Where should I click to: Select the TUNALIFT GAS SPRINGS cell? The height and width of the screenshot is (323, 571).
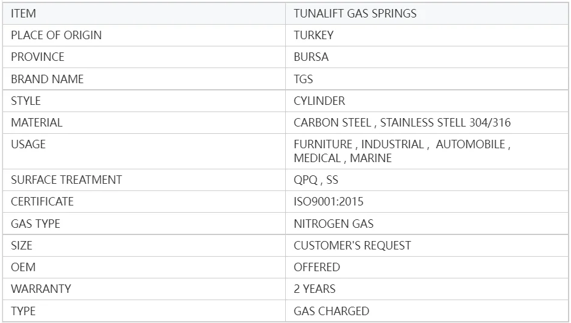coord(355,13)
